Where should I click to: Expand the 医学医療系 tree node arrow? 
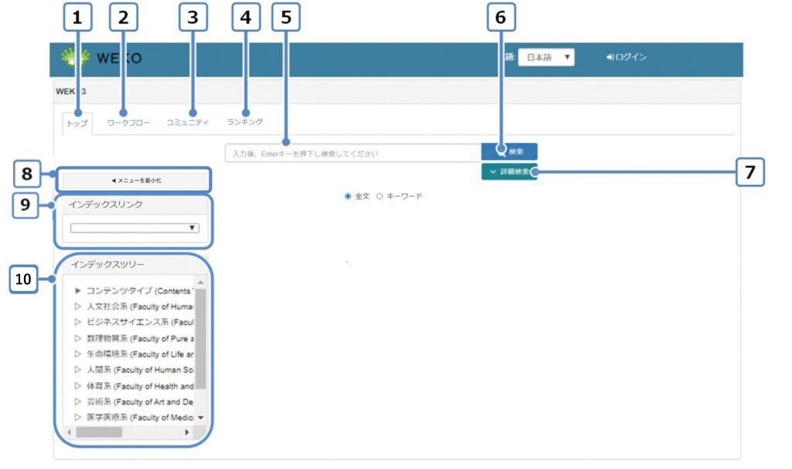click(x=78, y=418)
